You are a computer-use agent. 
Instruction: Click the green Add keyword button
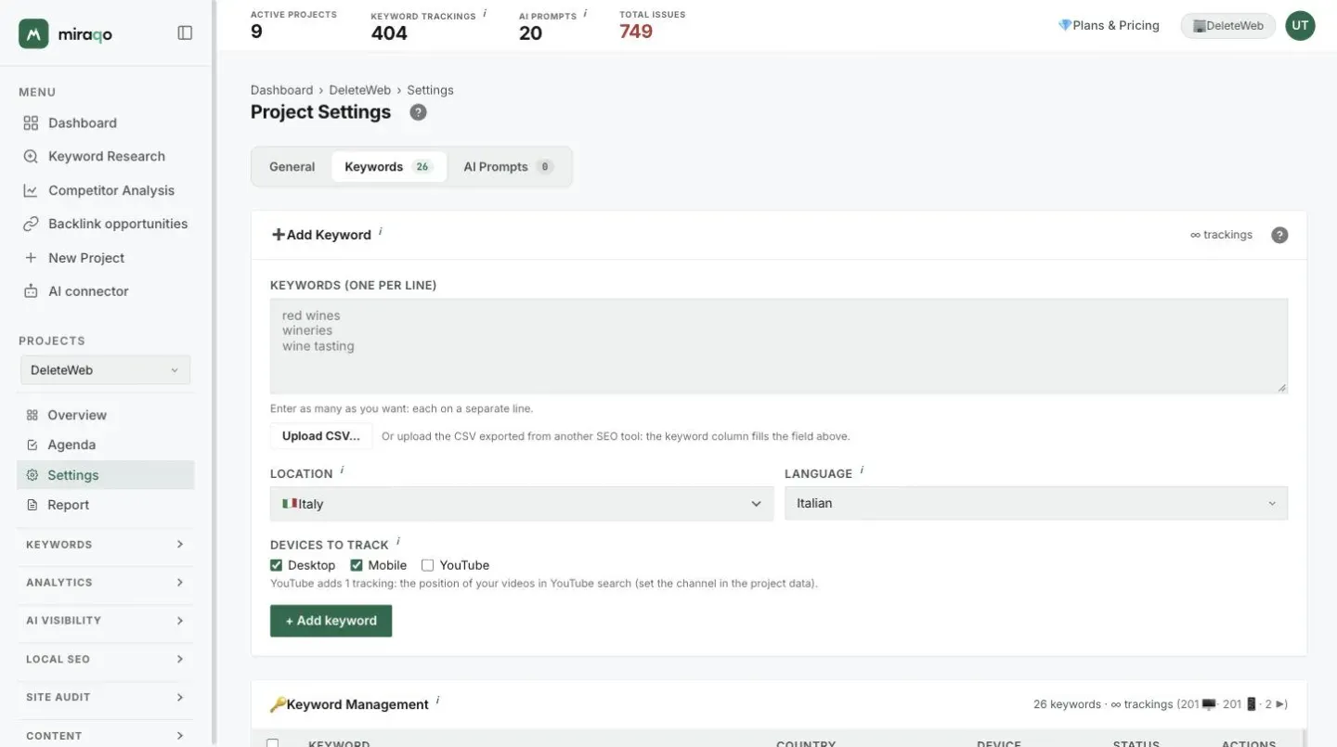point(331,621)
